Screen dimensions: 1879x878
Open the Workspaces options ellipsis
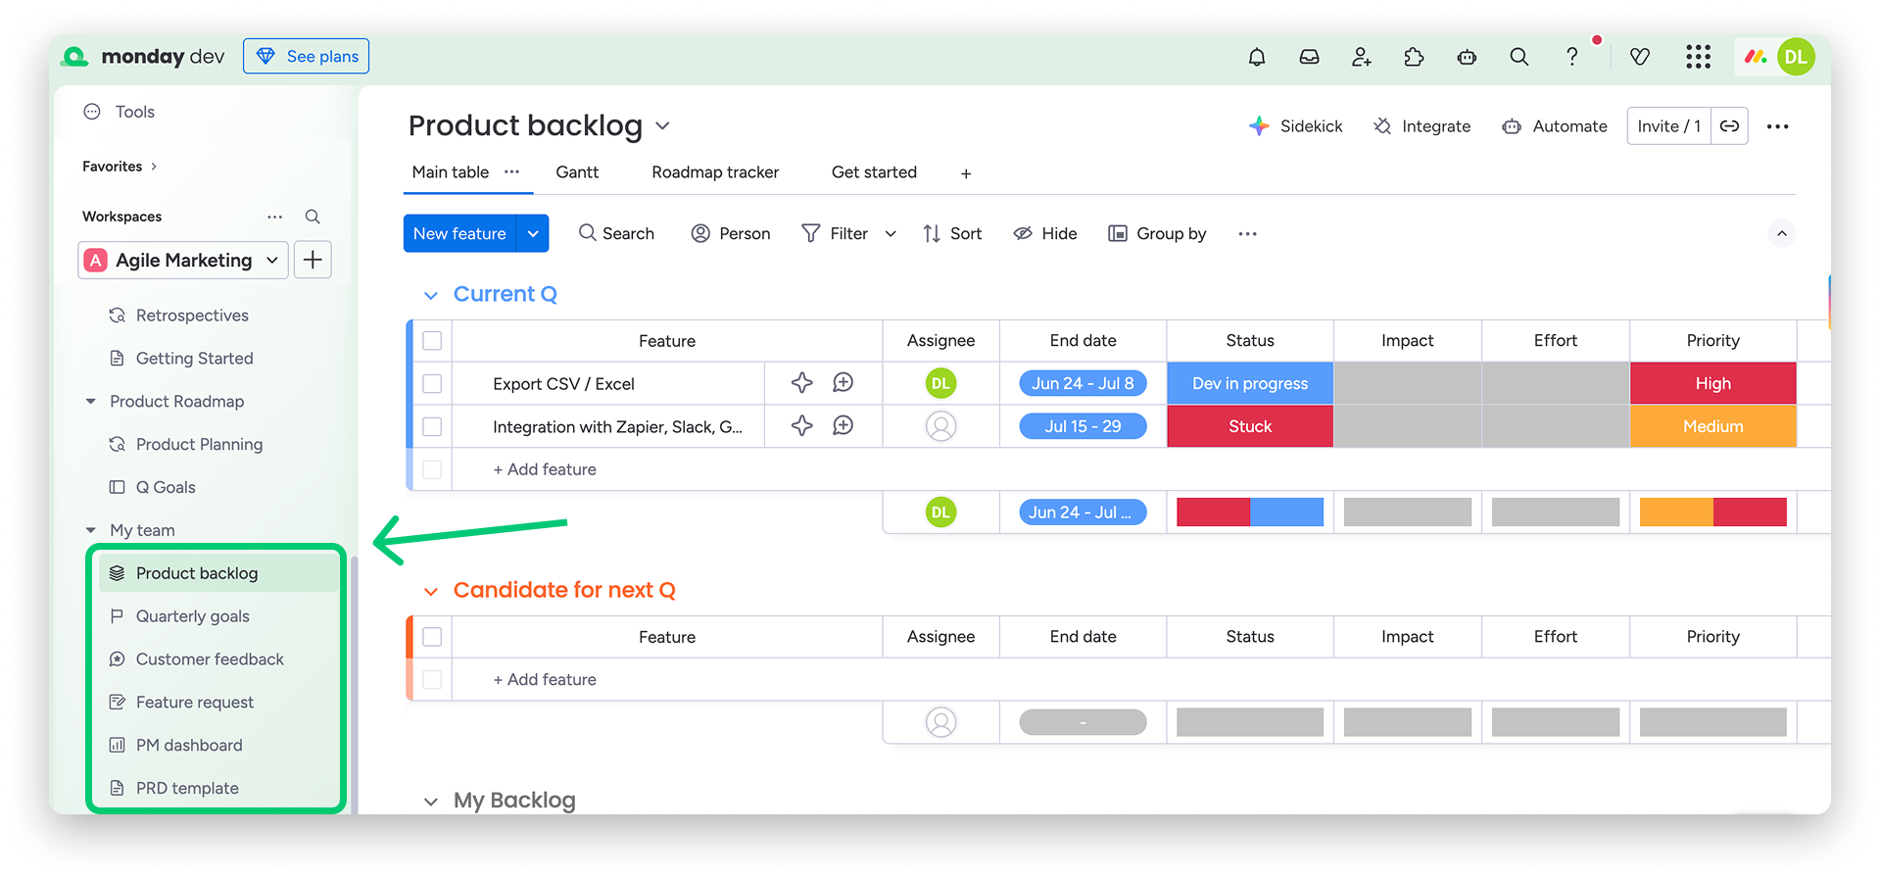(x=275, y=217)
